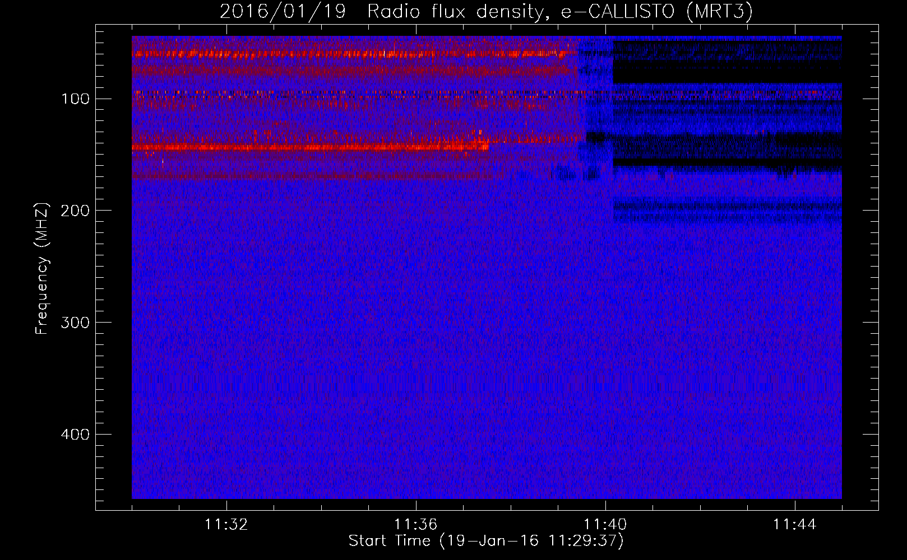Image resolution: width=907 pixels, height=560 pixels.
Task: Click the '400' frequency tick label
Action: click(75, 435)
